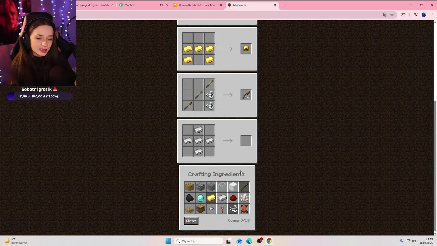The height and width of the screenshot is (246, 437).
Task: Click empty output slot of iron recipe
Action: (x=246, y=140)
